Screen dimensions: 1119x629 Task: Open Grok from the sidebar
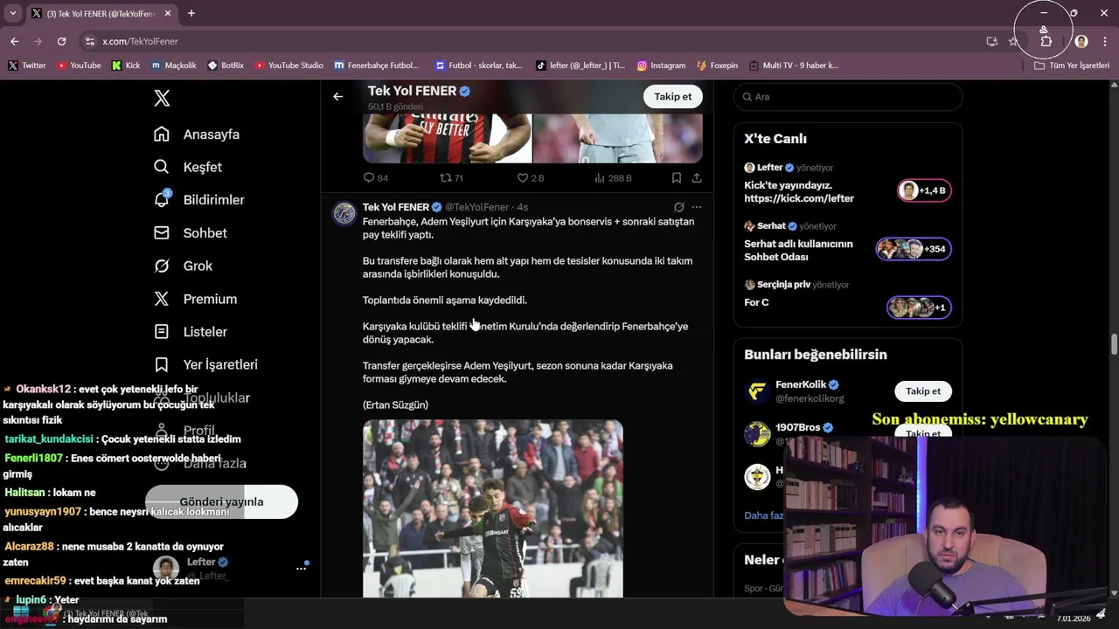point(183,266)
